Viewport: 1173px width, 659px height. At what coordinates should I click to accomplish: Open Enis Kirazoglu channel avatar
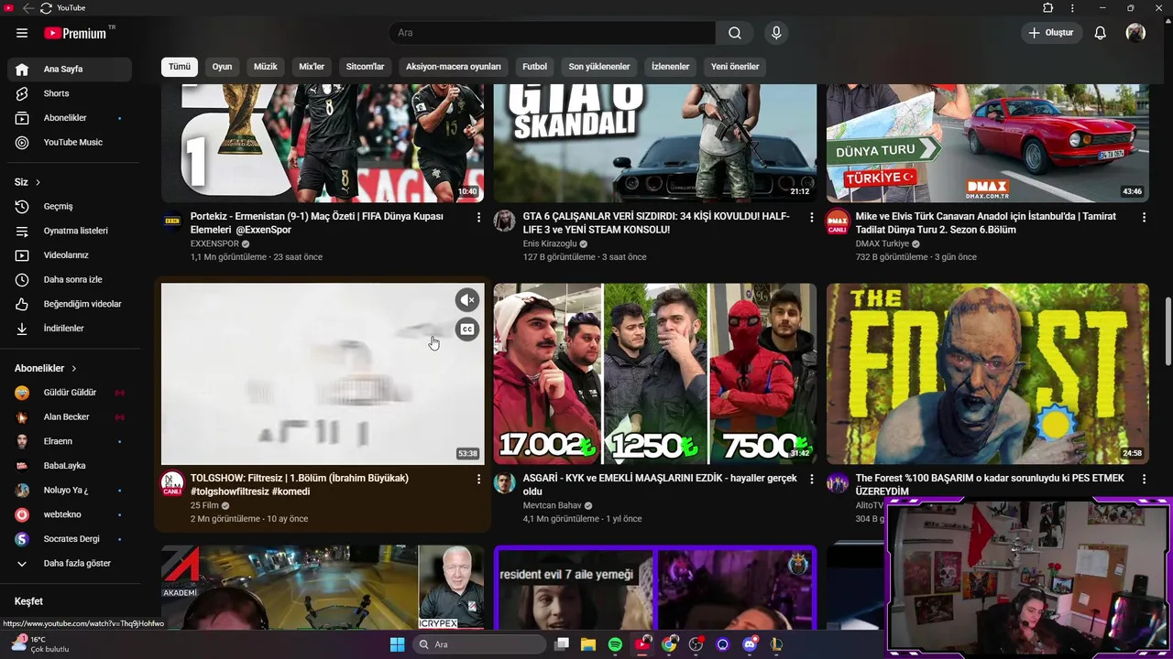click(505, 221)
